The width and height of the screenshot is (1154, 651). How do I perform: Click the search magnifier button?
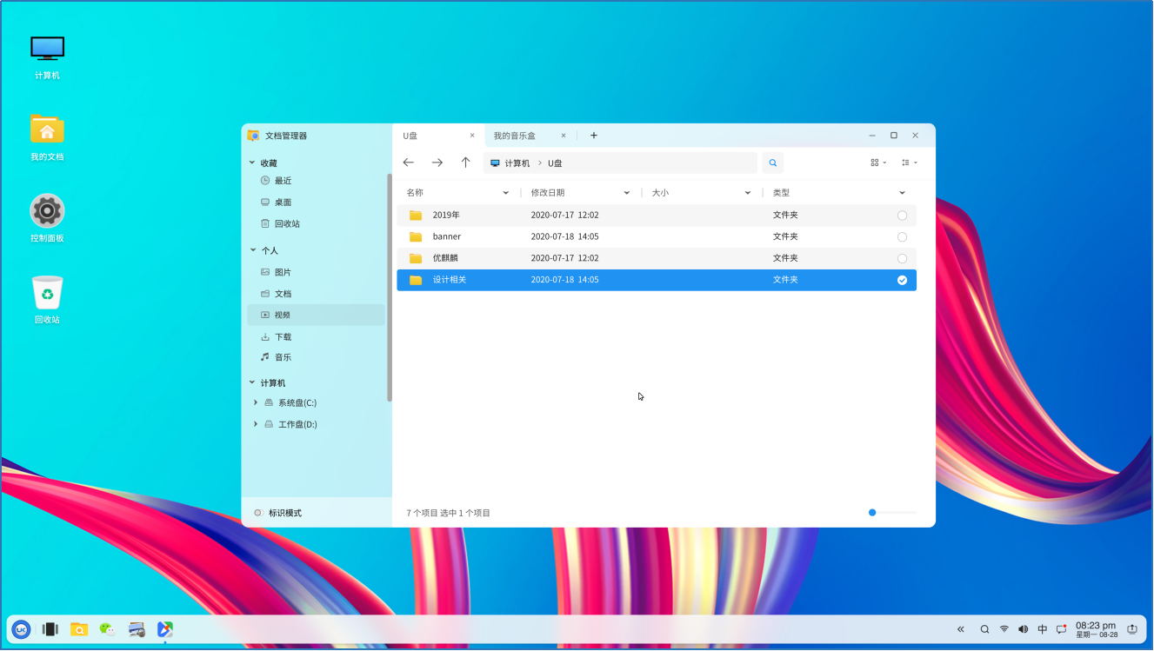pyautogui.click(x=772, y=163)
